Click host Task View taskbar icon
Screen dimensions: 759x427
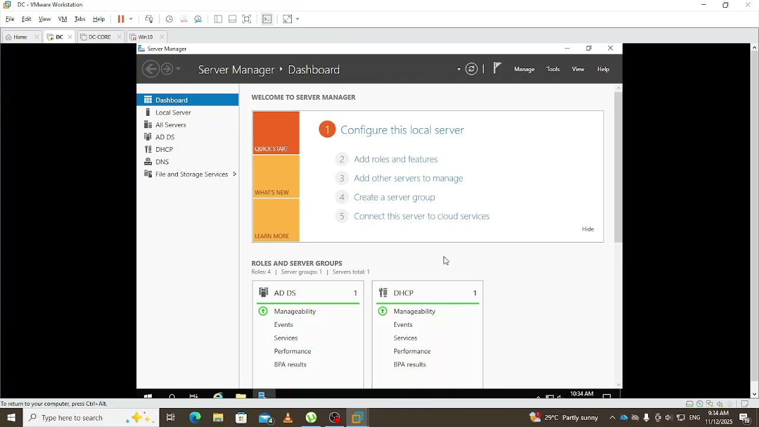point(171,418)
